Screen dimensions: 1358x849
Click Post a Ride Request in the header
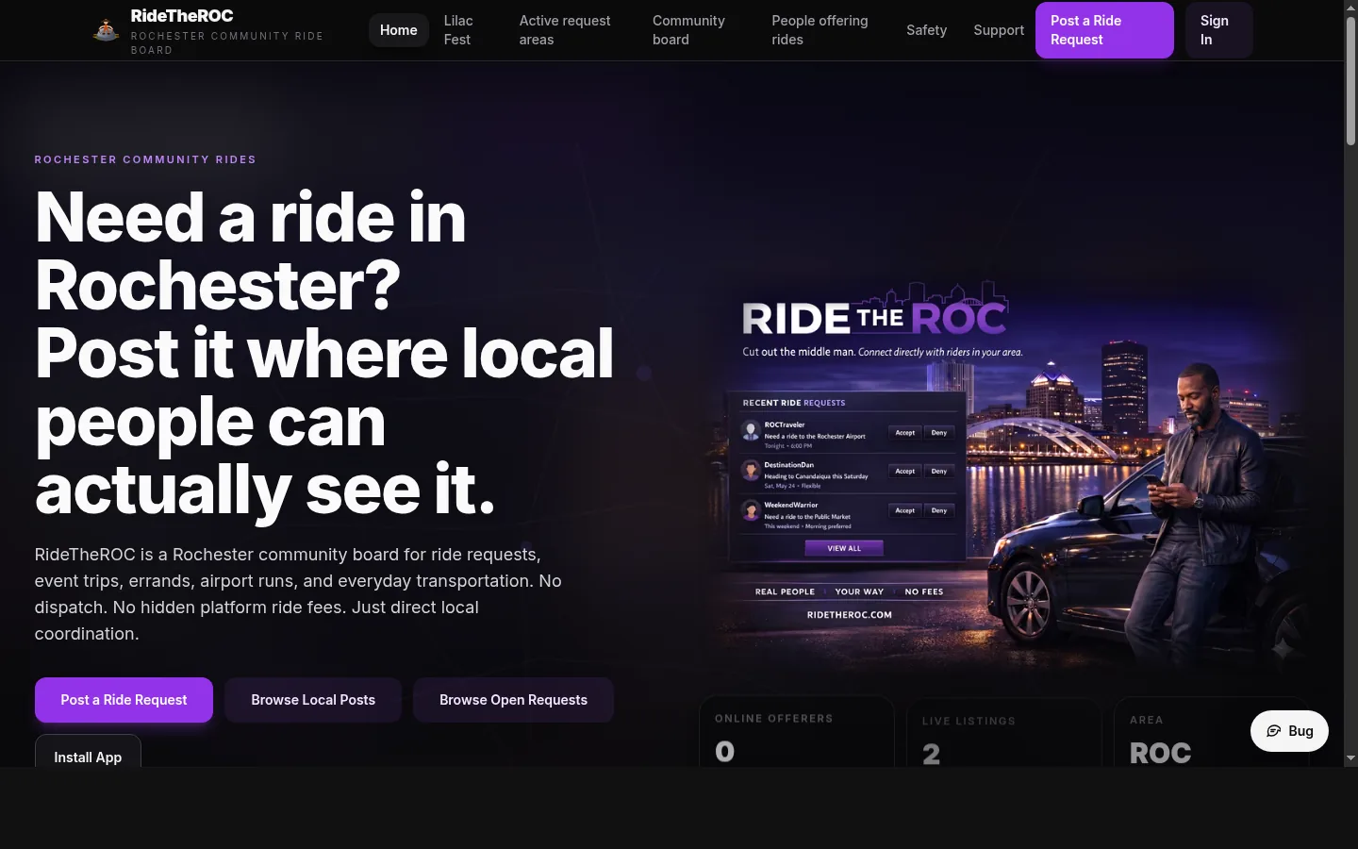point(1104,30)
